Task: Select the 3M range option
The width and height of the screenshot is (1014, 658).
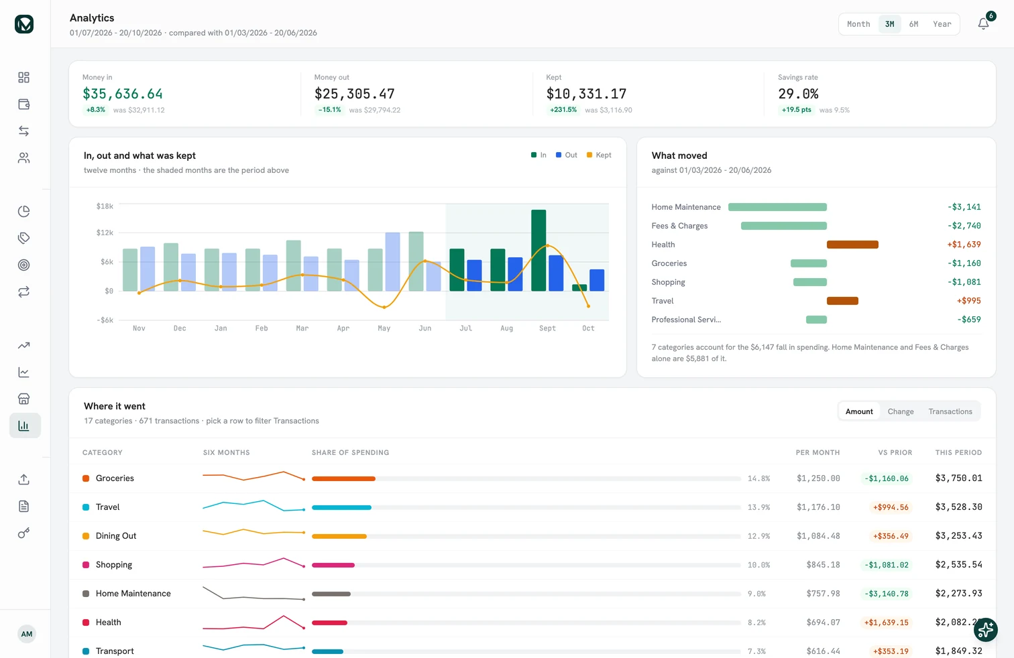Action: (890, 24)
